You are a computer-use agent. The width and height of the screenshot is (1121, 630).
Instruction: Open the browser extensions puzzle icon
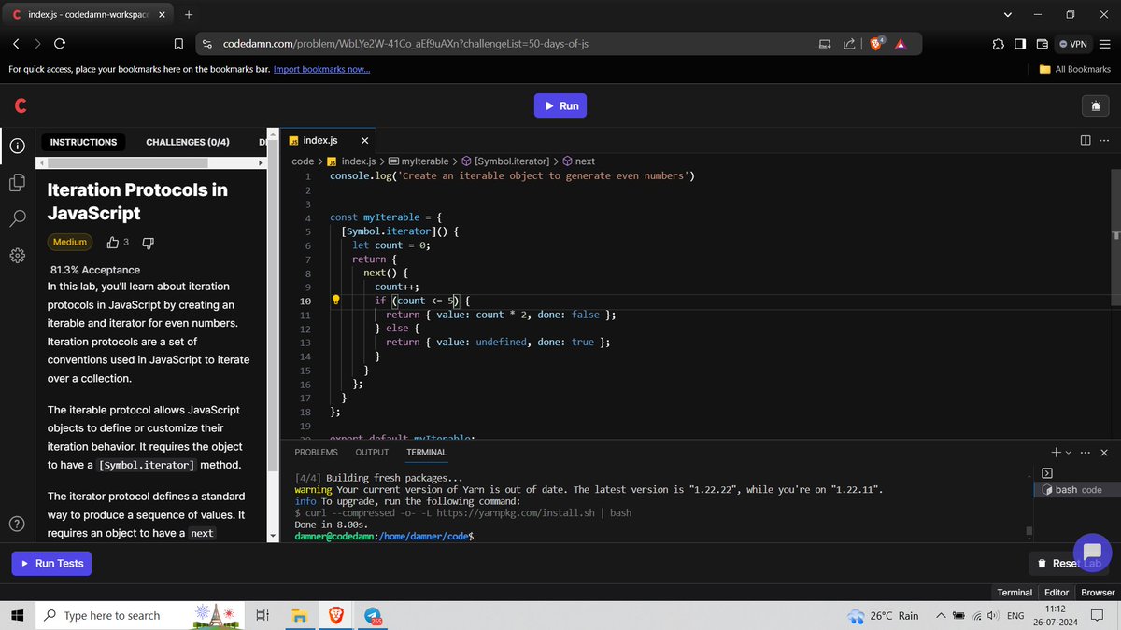tap(998, 44)
